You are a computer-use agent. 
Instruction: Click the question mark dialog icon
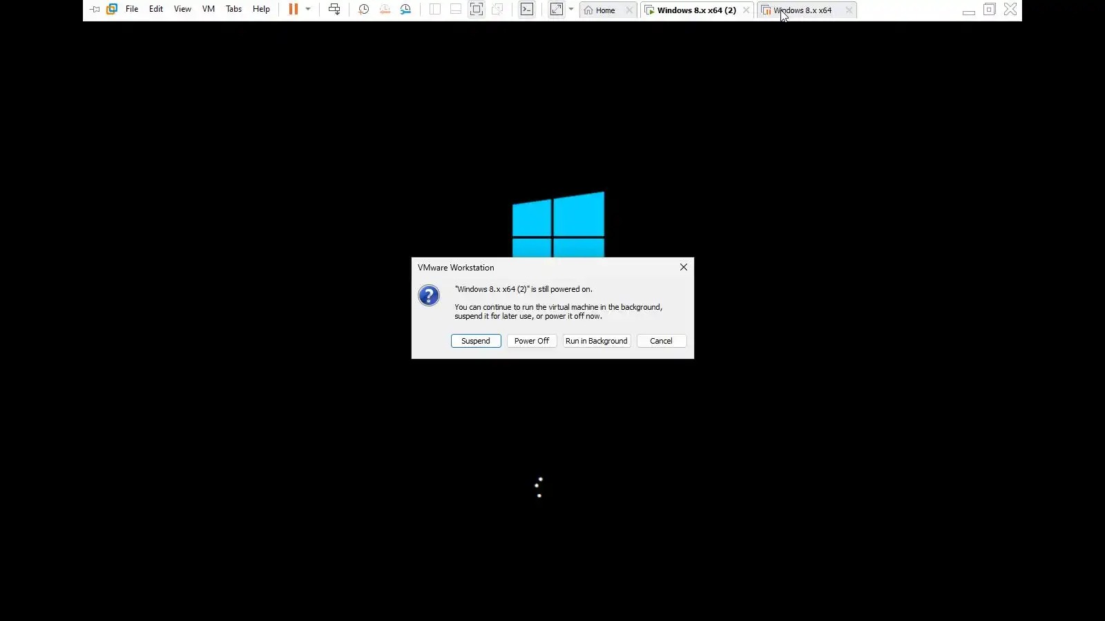pyautogui.click(x=429, y=296)
